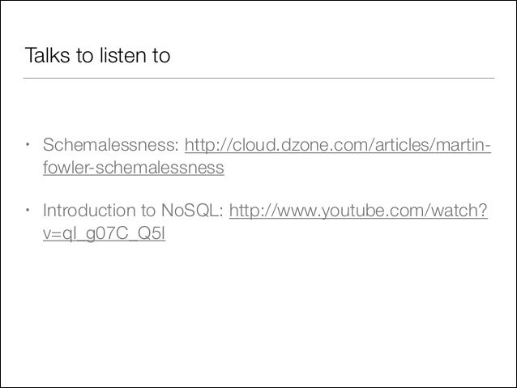Click 'articles' within the dzone URL

coord(401,145)
